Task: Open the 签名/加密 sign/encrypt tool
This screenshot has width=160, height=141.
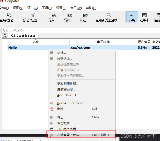Action: pyautogui.click(x=9, y=17)
